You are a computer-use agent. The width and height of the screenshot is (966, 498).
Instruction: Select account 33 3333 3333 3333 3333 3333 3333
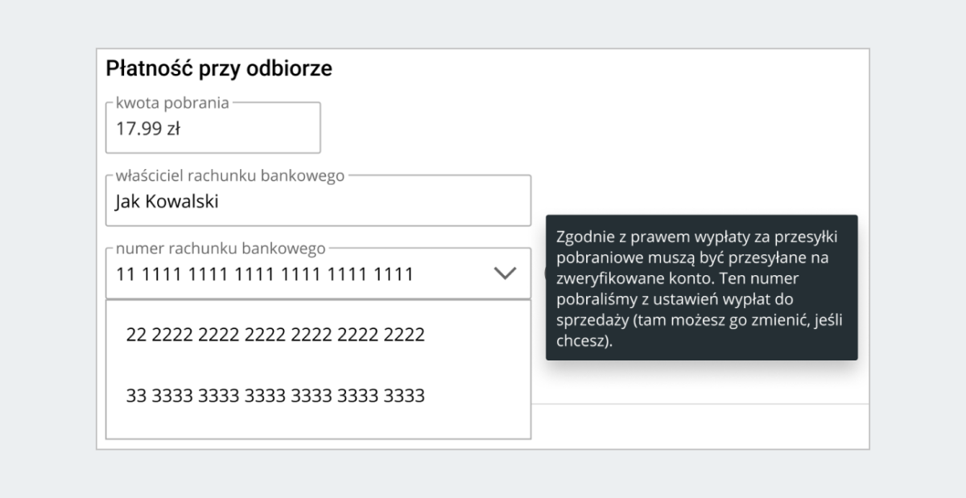coord(275,395)
